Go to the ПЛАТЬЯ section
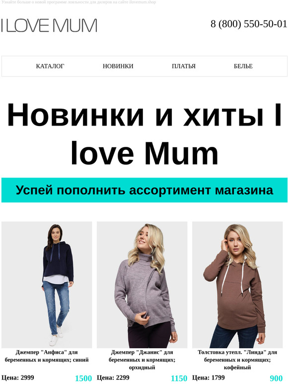288x384 pixels. tap(184, 66)
